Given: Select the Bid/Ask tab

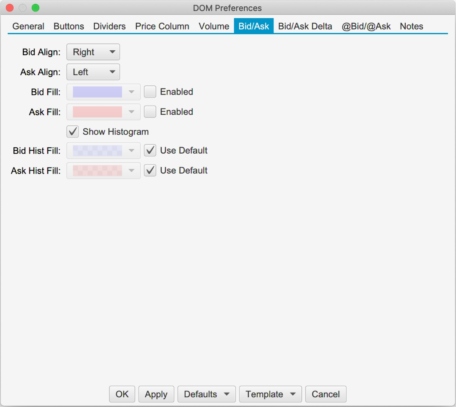Looking at the screenshot, I should [254, 26].
